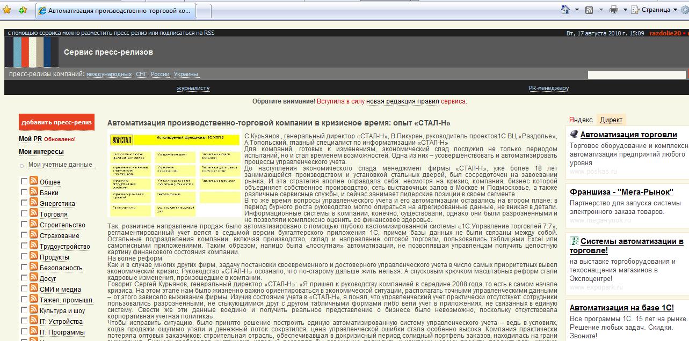The height and width of the screenshot is (341, 689).
Task: Go to the browser Home page icon
Action: pos(565,10)
